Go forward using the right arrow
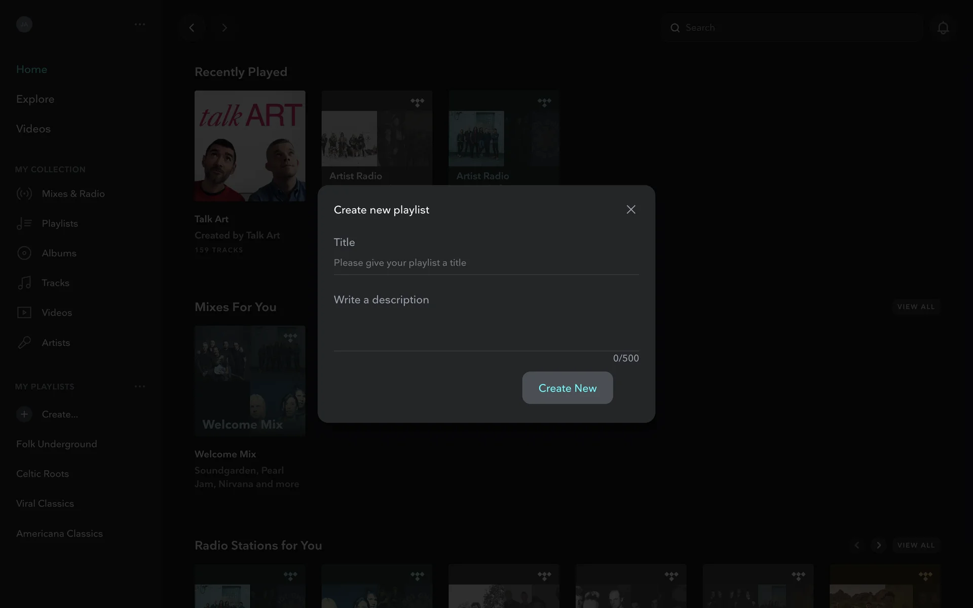 [x=224, y=28]
